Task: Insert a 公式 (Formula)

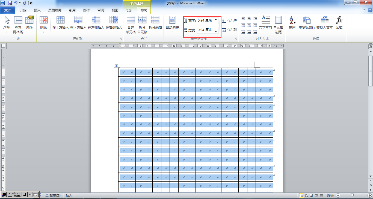Action: pos(339,23)
